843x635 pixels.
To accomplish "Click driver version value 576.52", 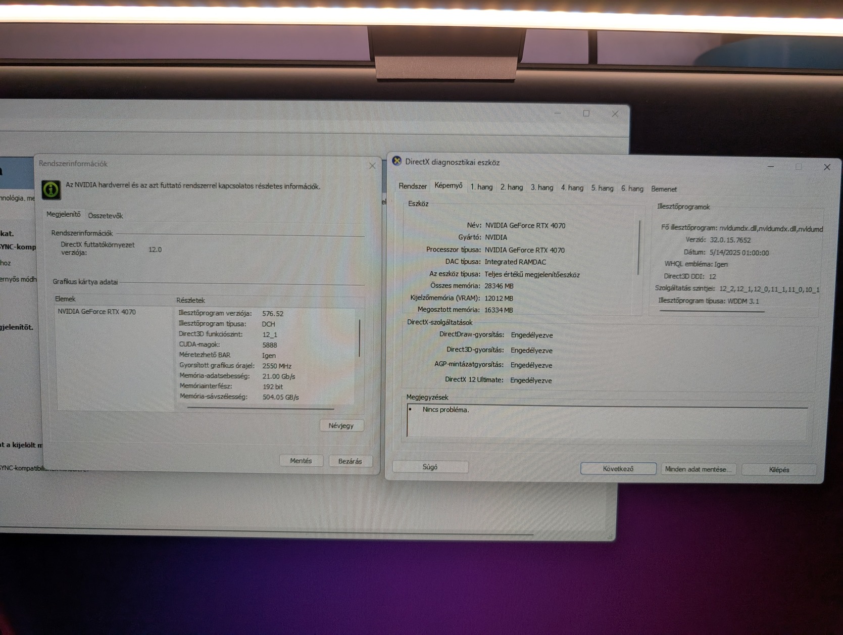I will 273,314.
